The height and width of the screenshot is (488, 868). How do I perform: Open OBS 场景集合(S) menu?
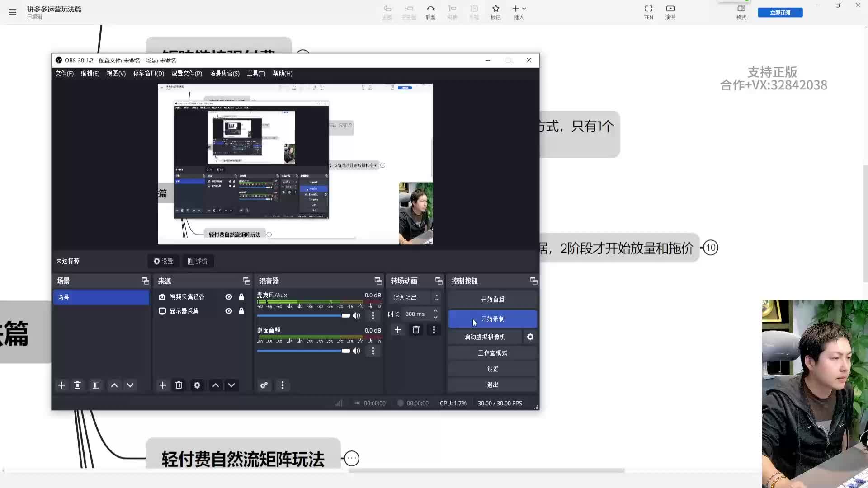[225, 74]
